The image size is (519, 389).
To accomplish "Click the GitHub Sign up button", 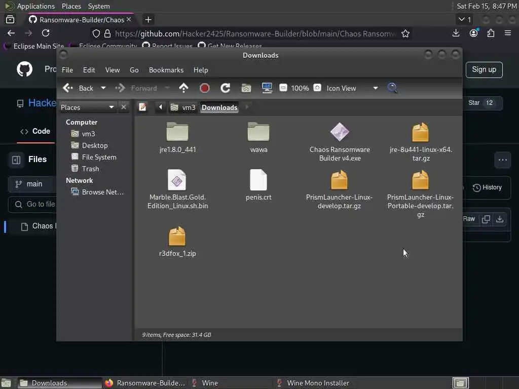I will click(484, 70).
